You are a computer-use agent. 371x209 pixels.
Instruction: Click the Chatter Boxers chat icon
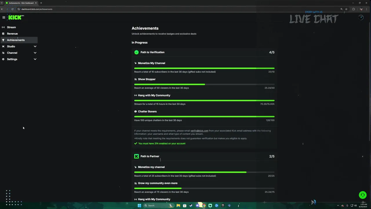(x=135, y=111)
